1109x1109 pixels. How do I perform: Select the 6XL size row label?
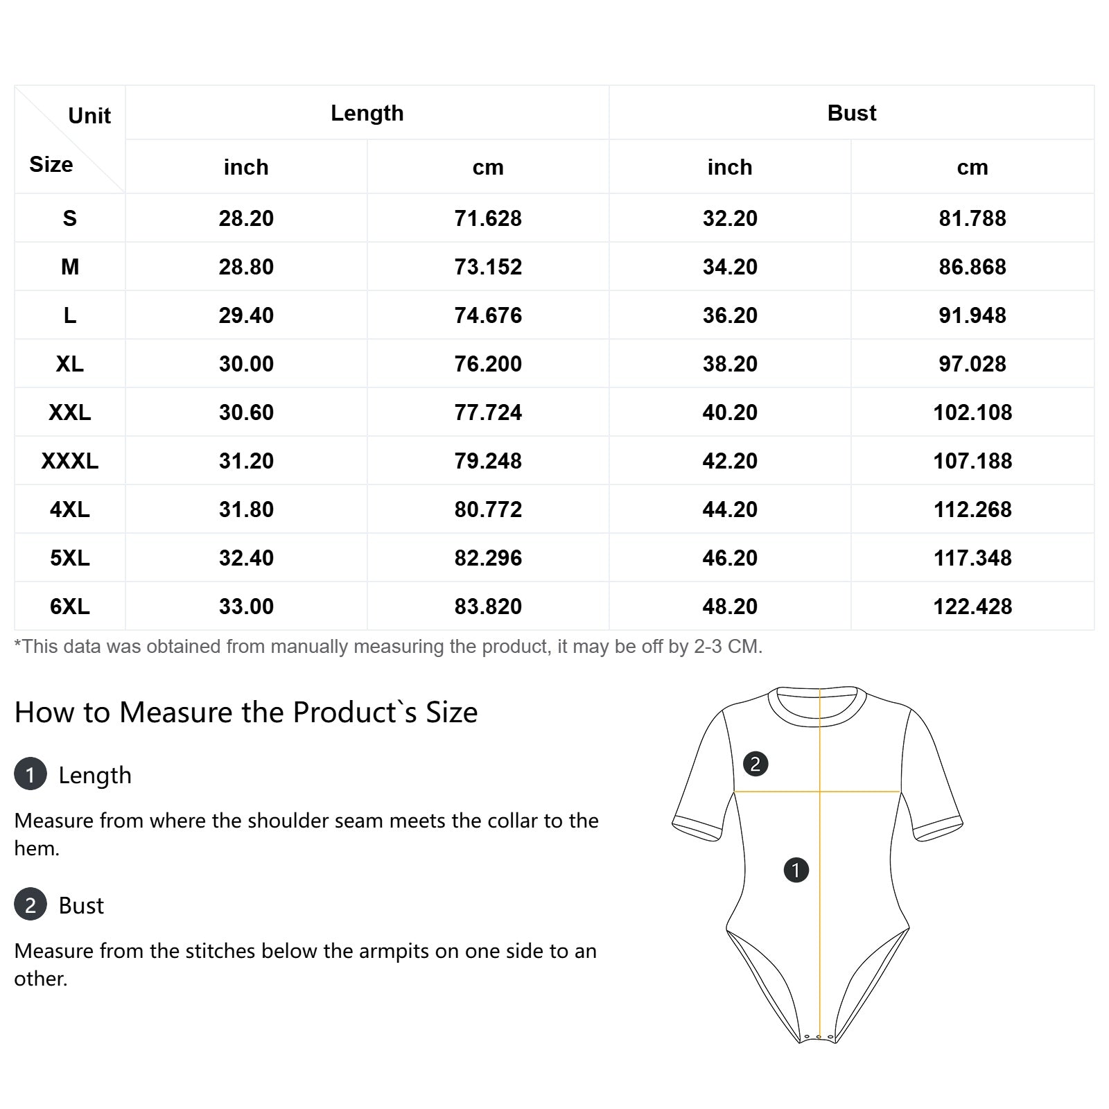pyautogui.click(x=69, y=606)
